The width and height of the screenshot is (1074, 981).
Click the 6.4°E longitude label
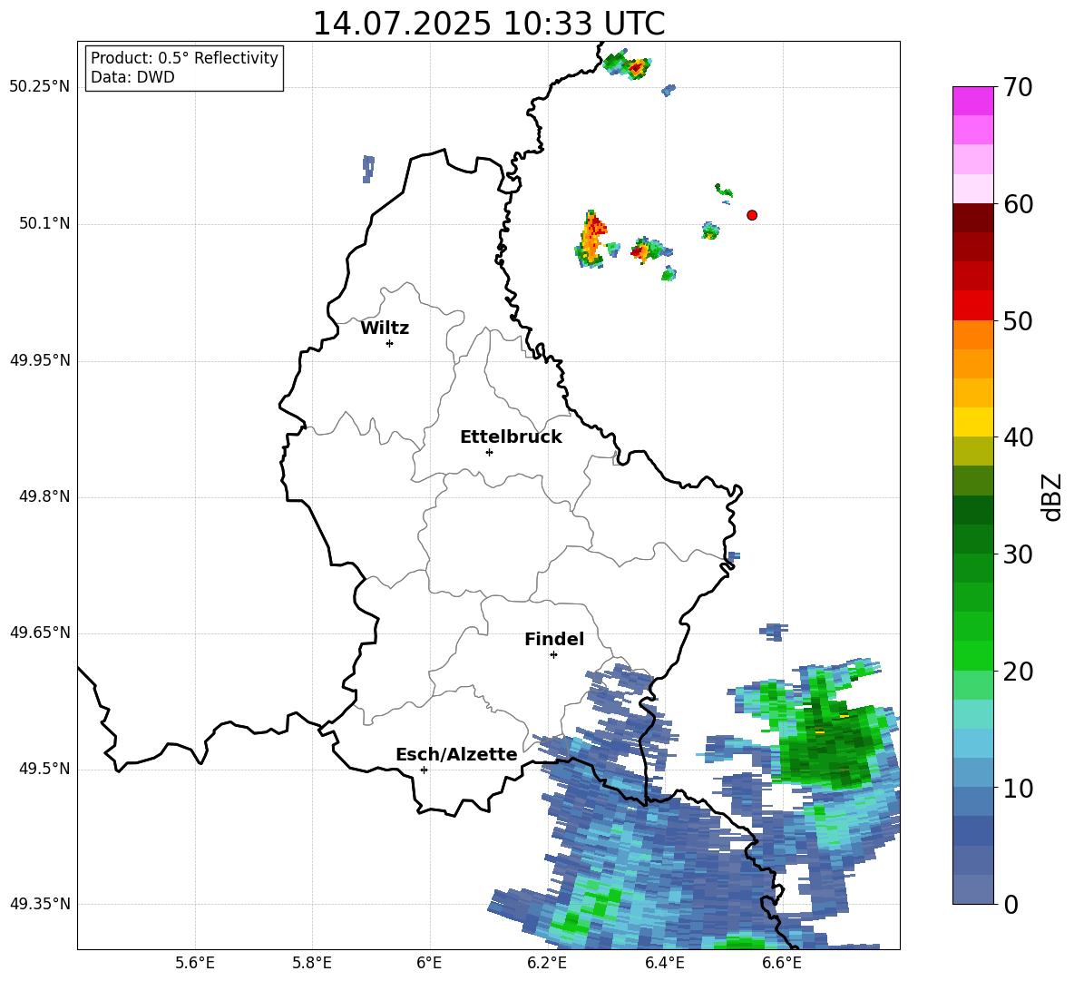tap(664, 963)
